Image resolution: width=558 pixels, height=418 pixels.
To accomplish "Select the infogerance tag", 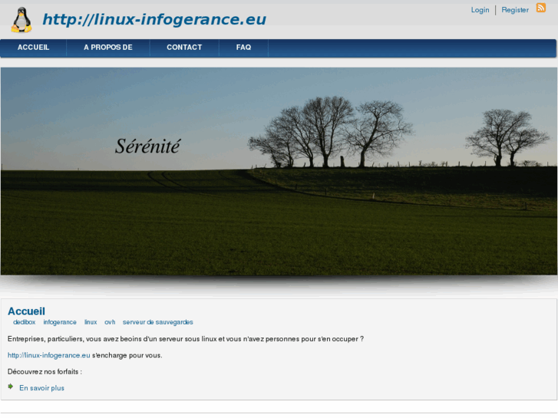I will point(60,322).
